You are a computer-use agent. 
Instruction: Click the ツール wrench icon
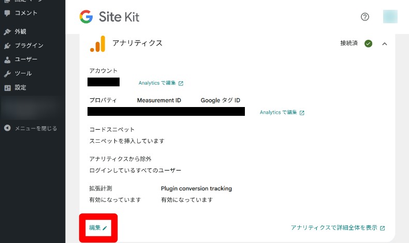tap(7, 73)
